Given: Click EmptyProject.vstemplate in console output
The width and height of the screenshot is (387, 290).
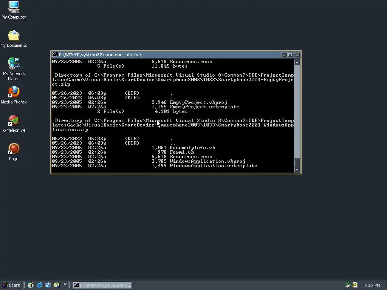Looking at the screenshot, I should [x=204, y=107].
